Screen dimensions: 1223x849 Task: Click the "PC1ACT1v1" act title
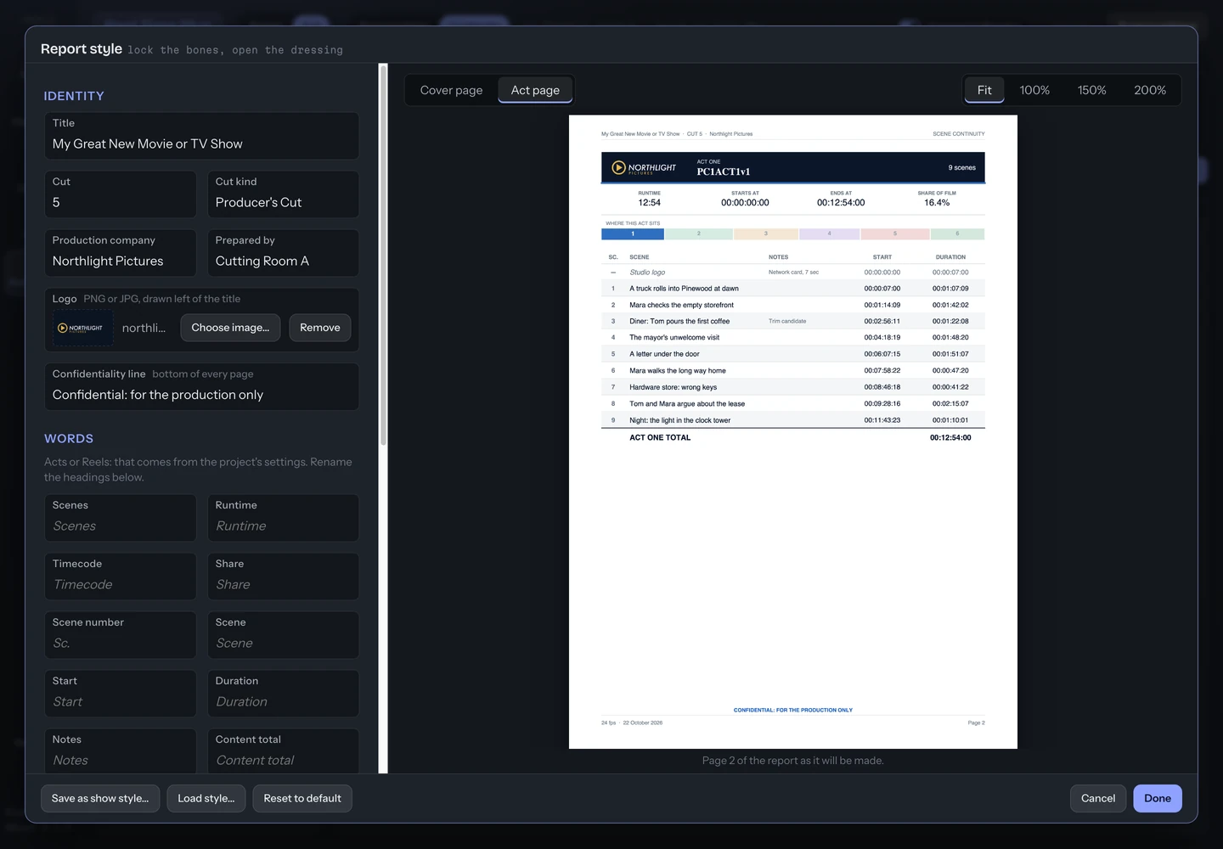coord(724,171)
